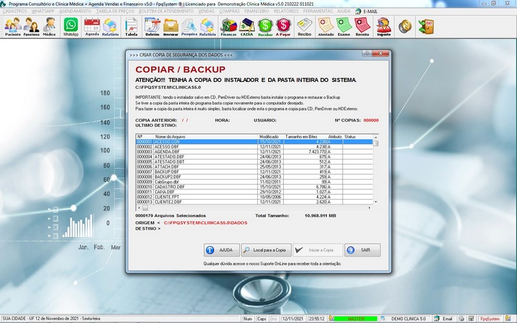517x323 pixels.
Task: Click the green MASTER status bar indicator
Action: tap(356, 318)
